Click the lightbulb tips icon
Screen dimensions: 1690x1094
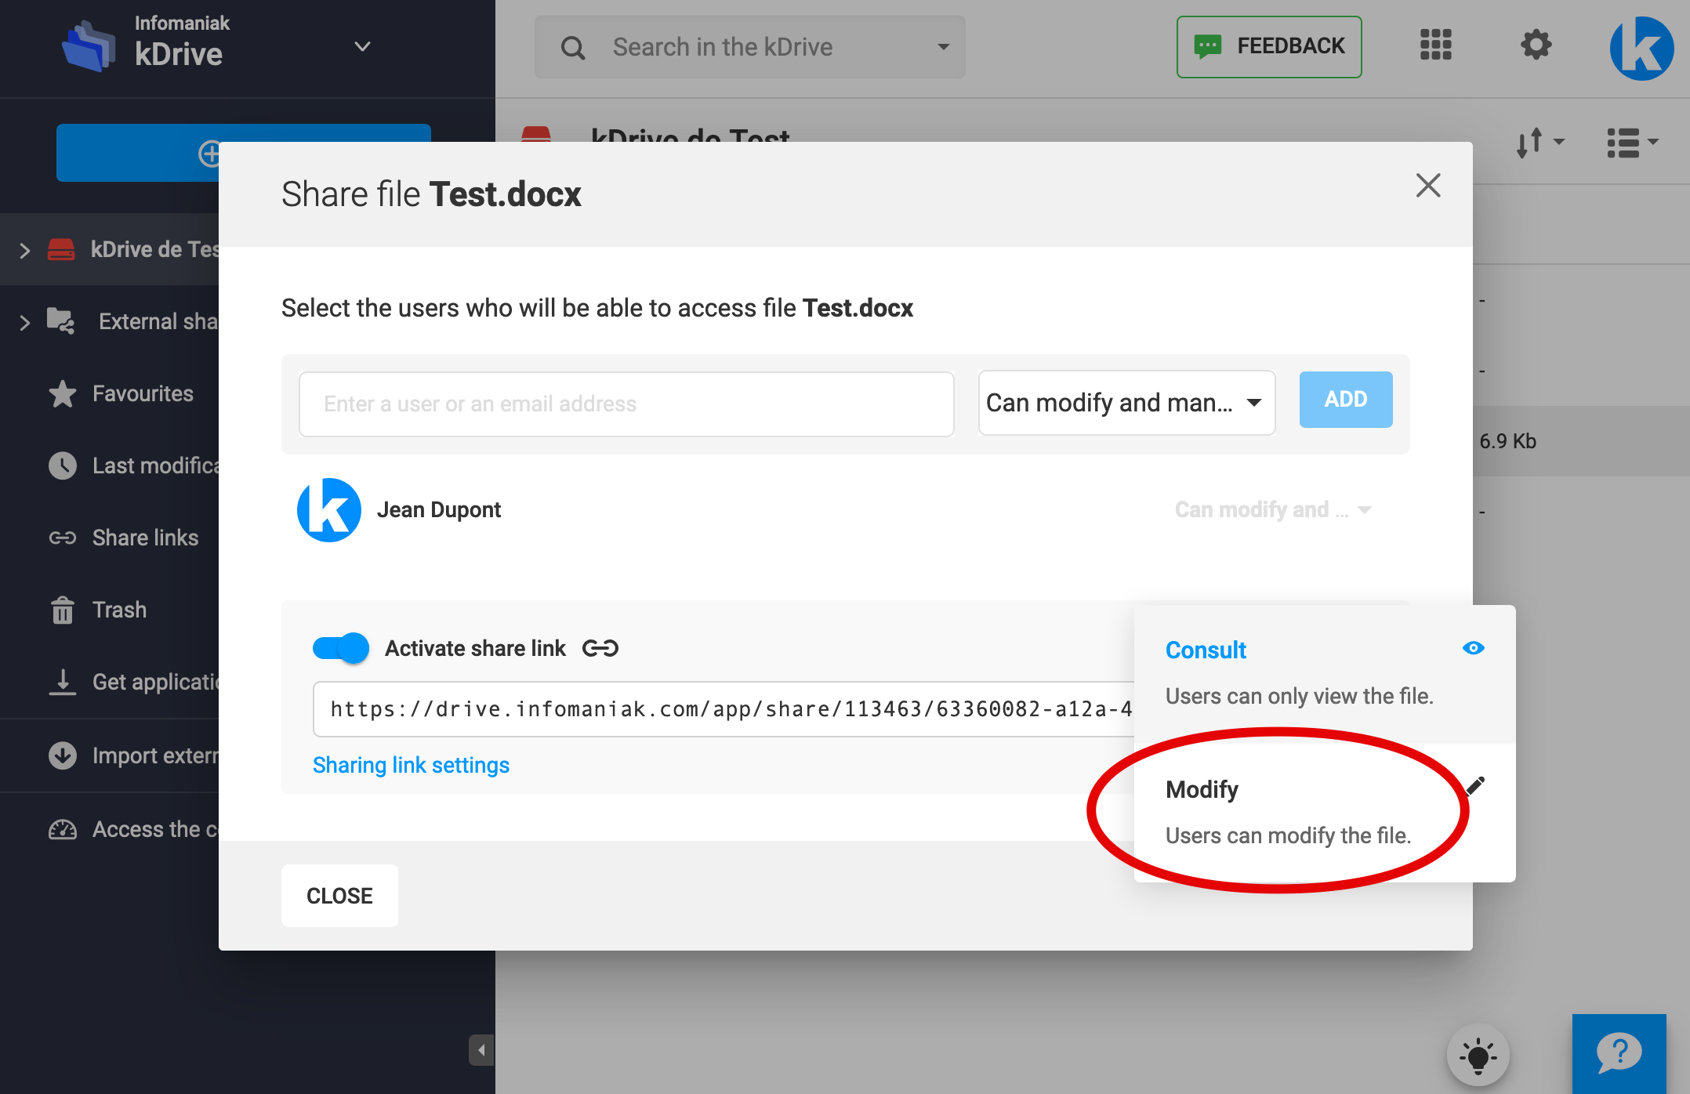[x=1478, y=1055]
